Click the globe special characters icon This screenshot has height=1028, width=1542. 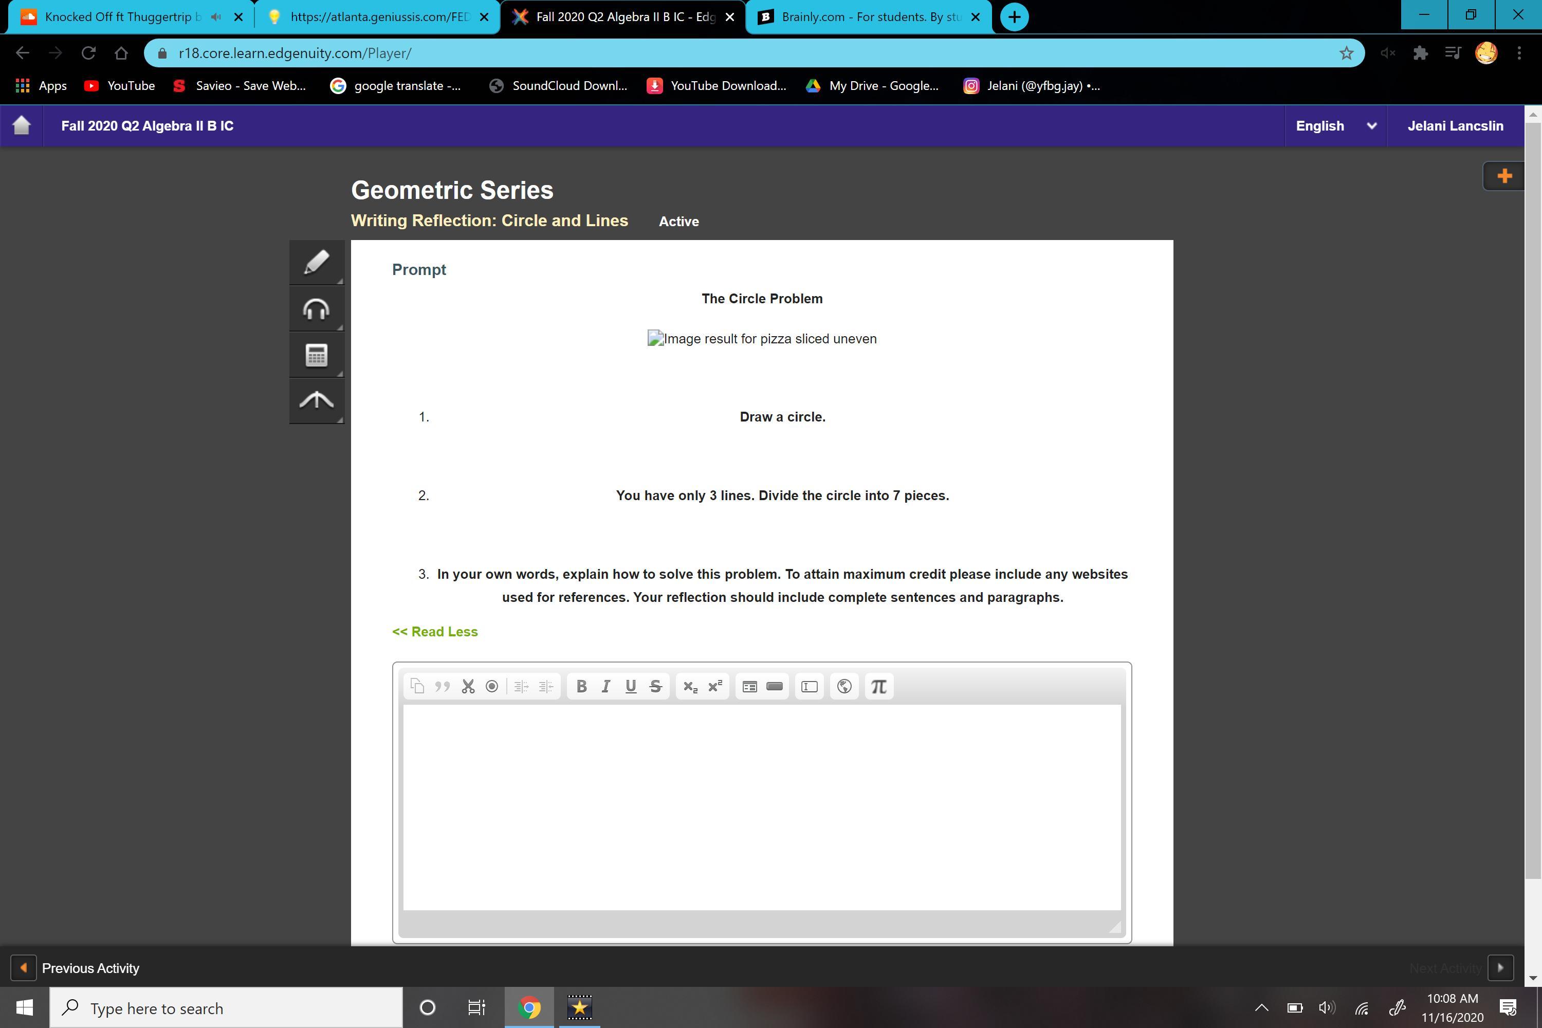pos(844,686)
